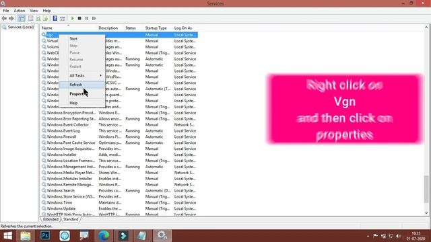This screenshot has height=242, width=431.
Task: Select the Windows Event Collector service
Action: coord(119,125)
